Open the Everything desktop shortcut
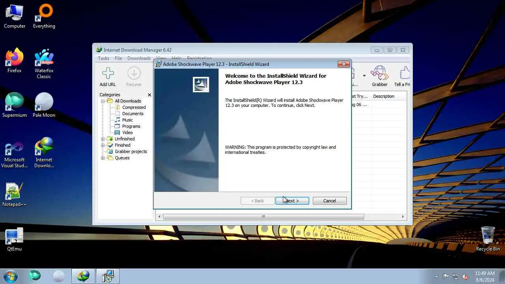The width and height of the screenshot is (505, 284). point(44,16)
